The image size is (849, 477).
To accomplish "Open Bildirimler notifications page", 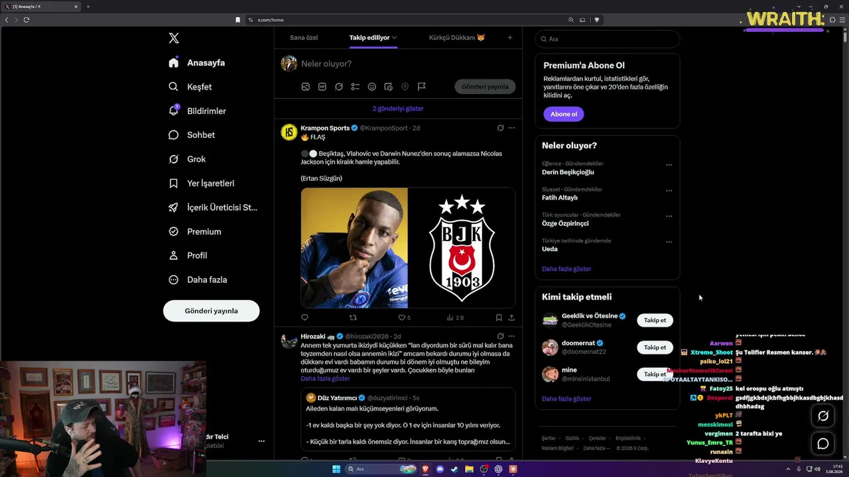I will coord(198,111).
